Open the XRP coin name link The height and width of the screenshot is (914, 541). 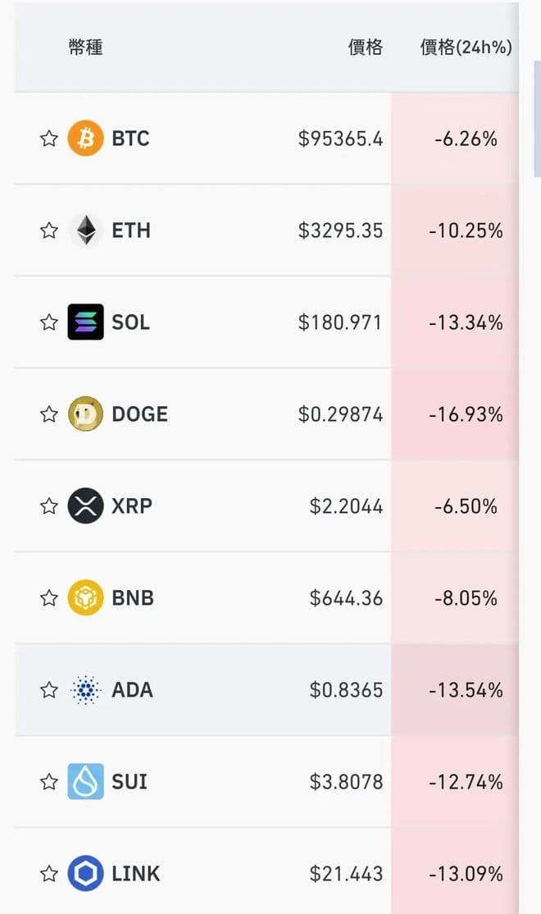tap(132, 505)
